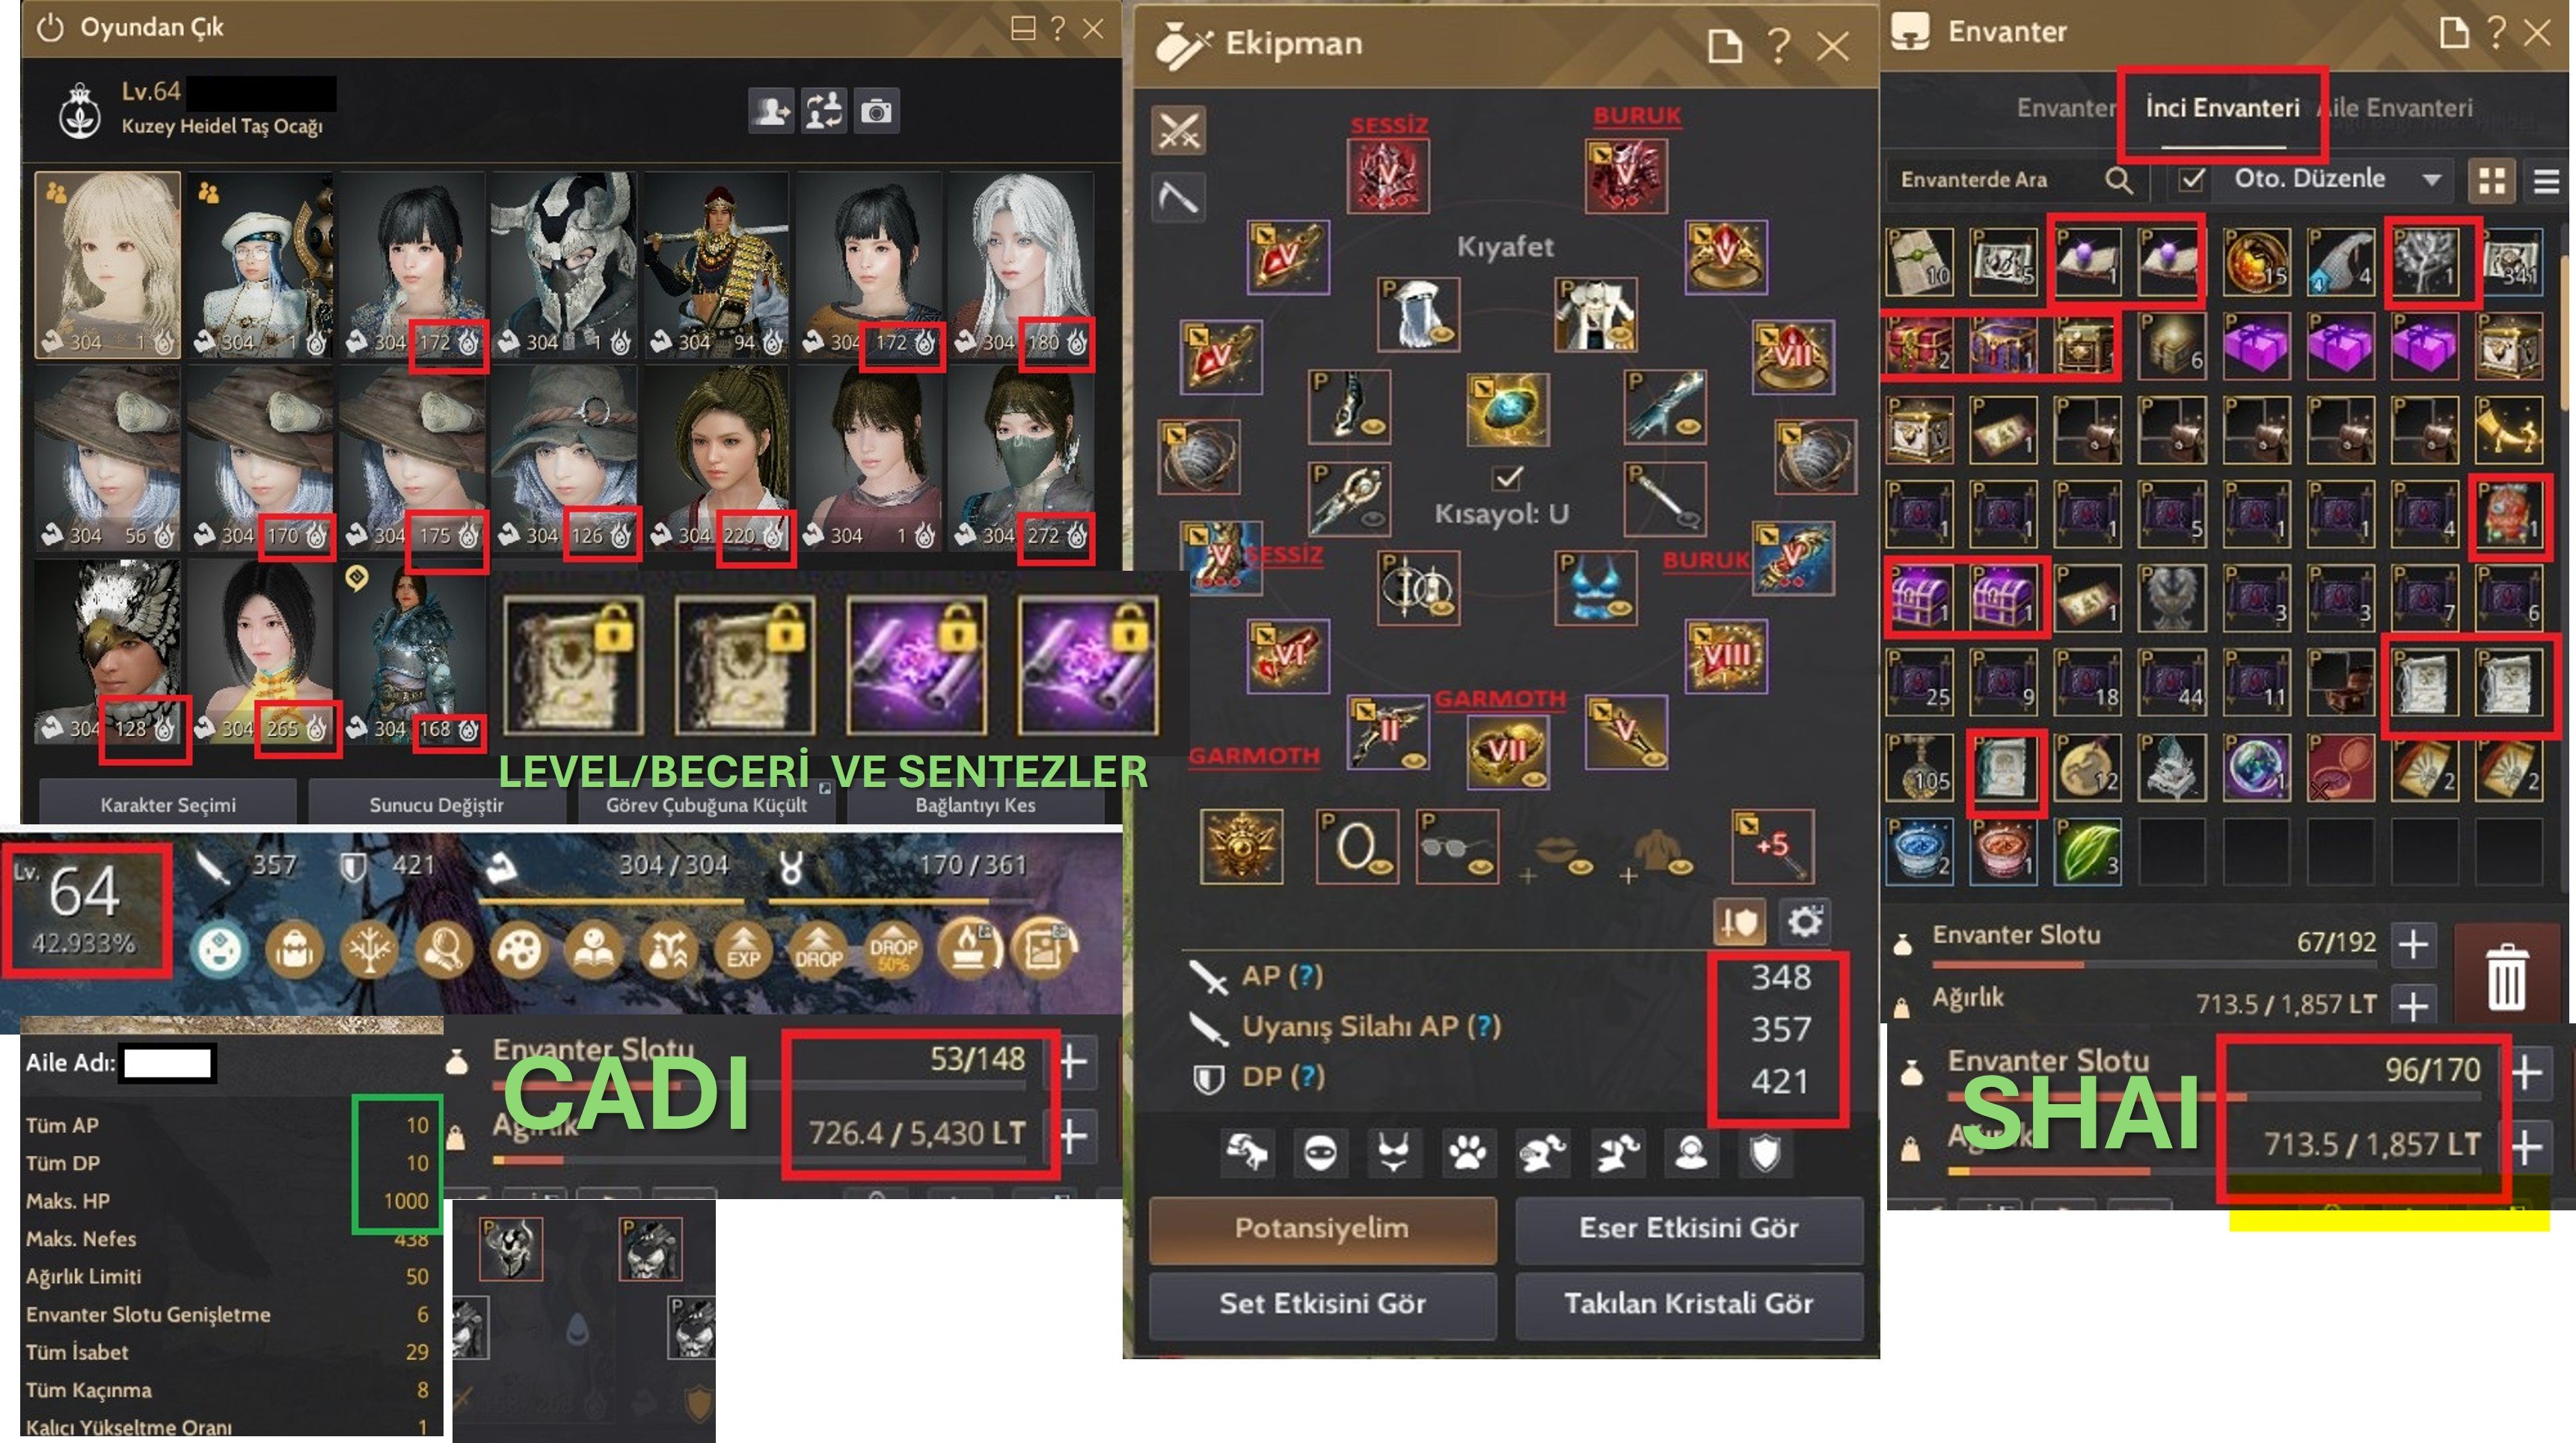2576x1443 pixels.
Task: Switch inventory to grid view icon
Action: [x=2492, y=180]
